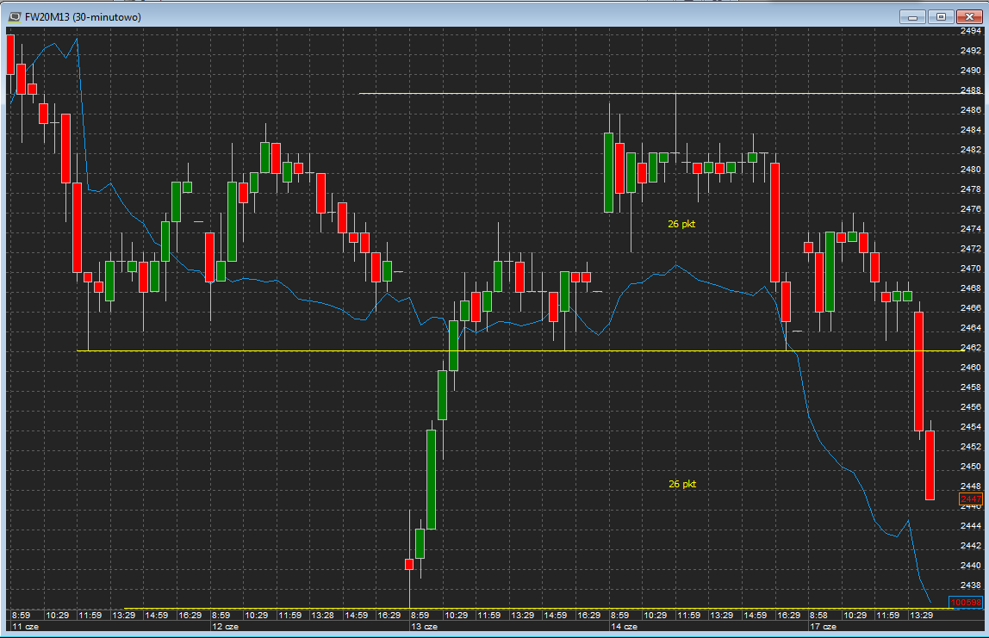Click the "11 cze" date label
This screenshot has height=638, width=989.
tap(22, 628)
